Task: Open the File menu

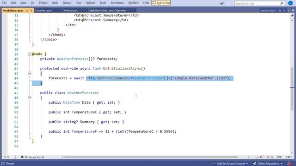Action: pos(4,3)
